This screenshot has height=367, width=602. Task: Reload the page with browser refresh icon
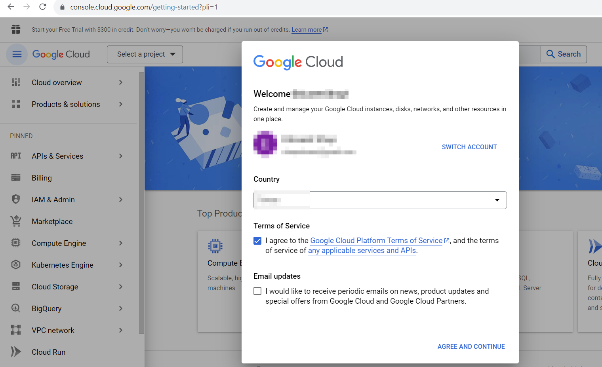pos(43,7)
